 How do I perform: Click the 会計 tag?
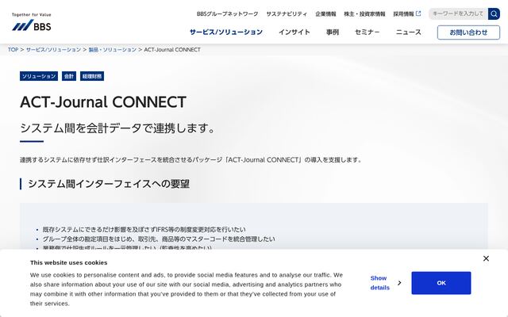click(69, 76)
